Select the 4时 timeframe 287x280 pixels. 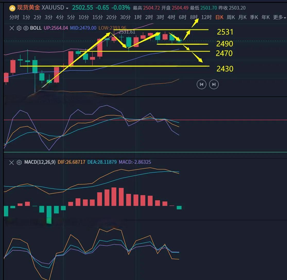[x=171, y=18]
